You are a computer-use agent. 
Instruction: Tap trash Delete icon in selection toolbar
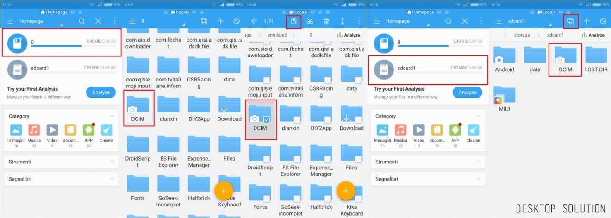tap(326, 21)
